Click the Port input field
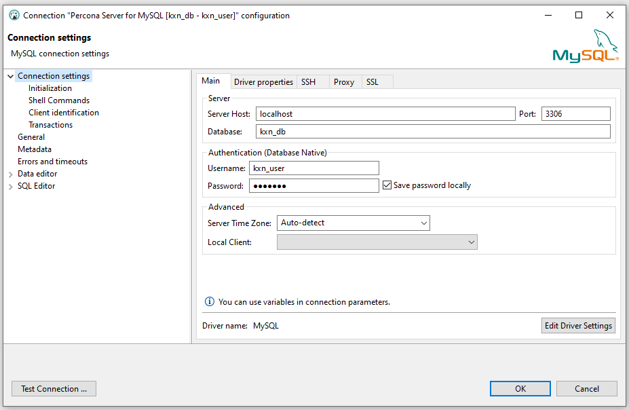The image size is (629, 410). tap(575, 113)
